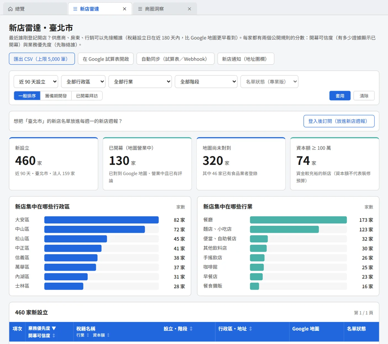Apply filters with the 套用 button
This screenshot has height=344, width=388.
pyautogui.click(x=340, y=96)
